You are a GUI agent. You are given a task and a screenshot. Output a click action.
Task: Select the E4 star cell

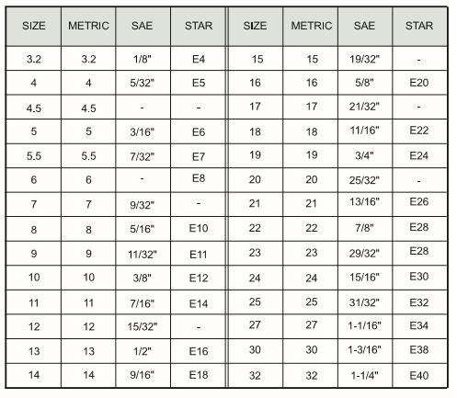pos(199,59)
